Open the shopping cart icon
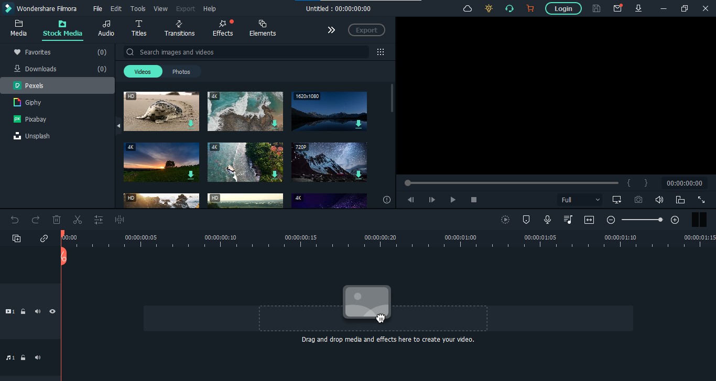 tap(530, 8)
